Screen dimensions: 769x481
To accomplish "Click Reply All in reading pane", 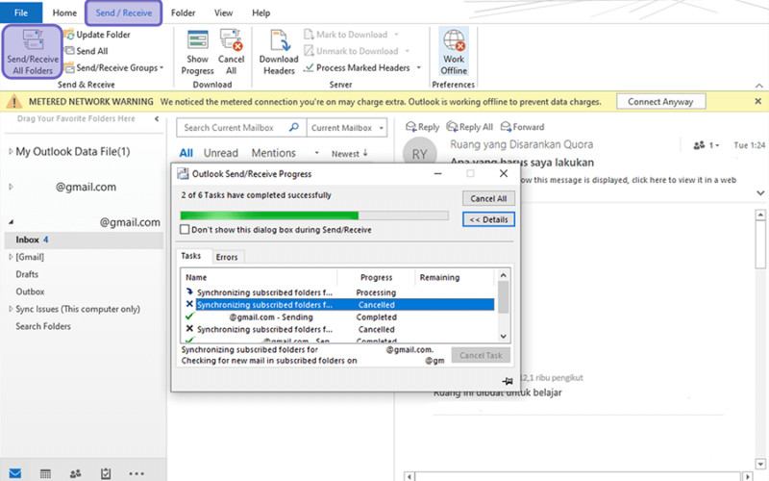I will [469, 127].
